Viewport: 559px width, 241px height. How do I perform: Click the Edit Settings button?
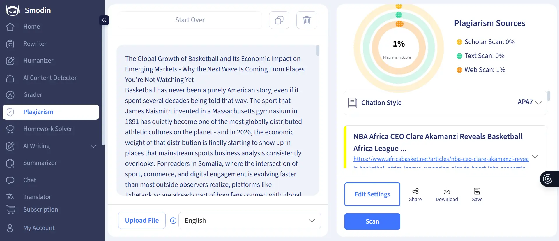pos(372,194)
